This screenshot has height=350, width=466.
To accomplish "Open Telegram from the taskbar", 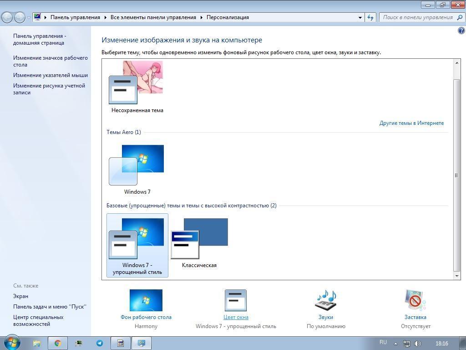I will pos(100,344).
